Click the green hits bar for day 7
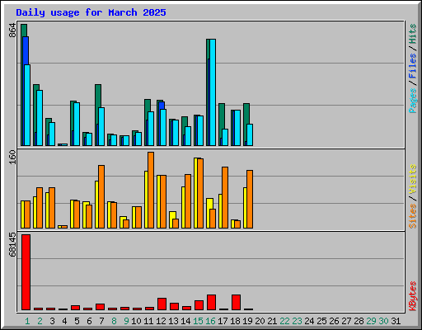422x330 pixels. 98,96
